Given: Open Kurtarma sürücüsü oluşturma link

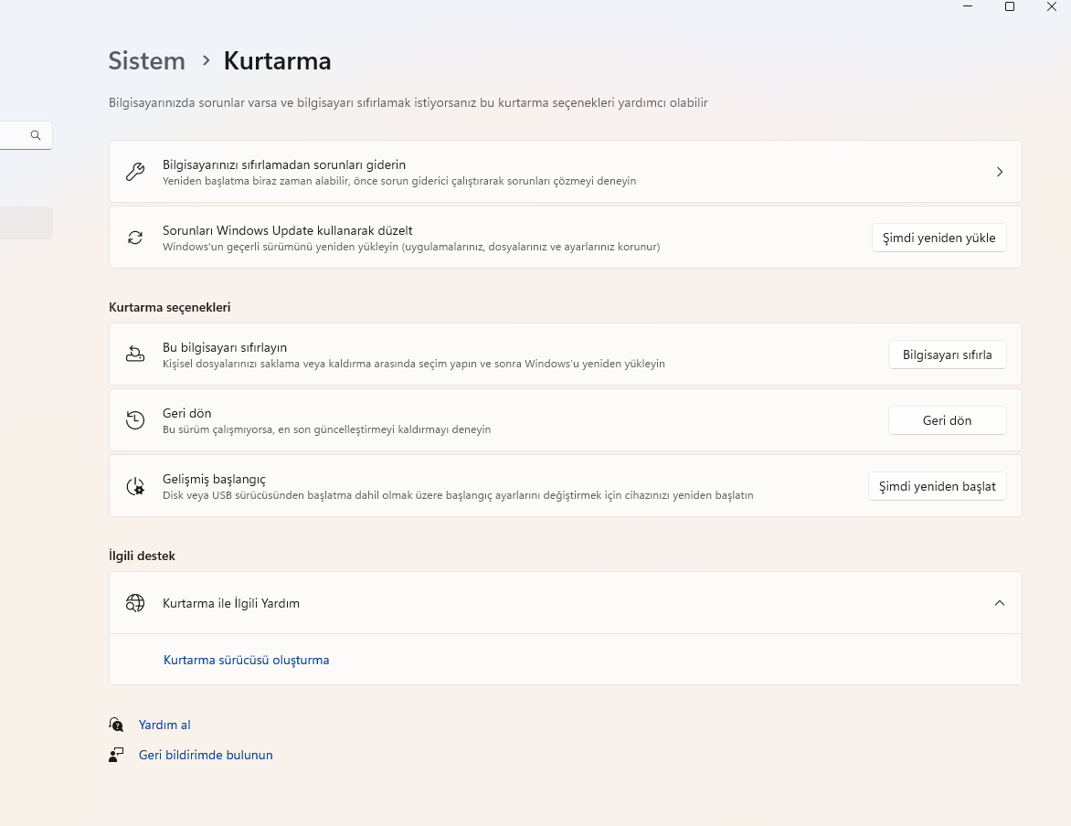Looking at the screenshot, I should tap(246, 660).
